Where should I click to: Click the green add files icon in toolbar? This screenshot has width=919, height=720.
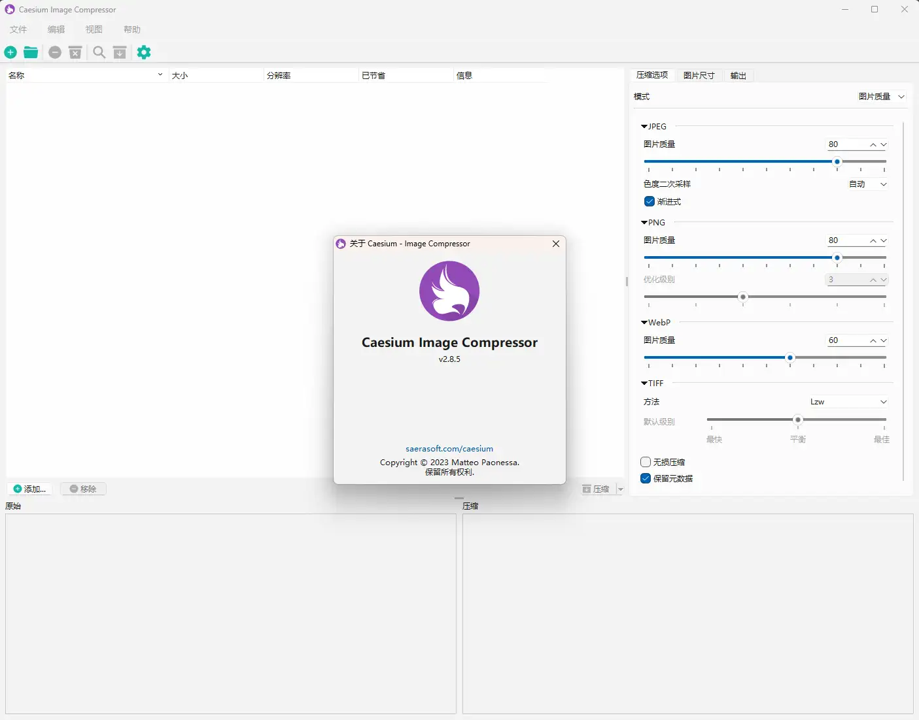(x=10, y=52)
